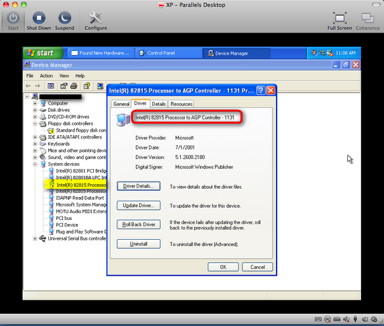This screenshot has width=384, height=326.
Task: Select the PCI Device entry
Action: (x=63, y=225)
